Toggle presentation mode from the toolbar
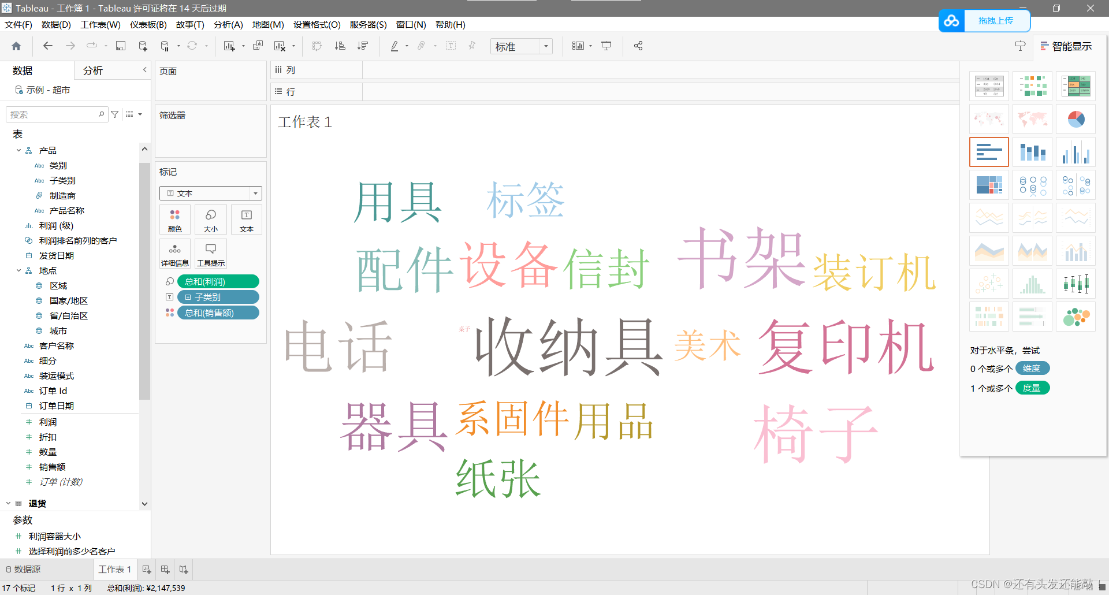The height and width of the screenshot is (595, 1109). tap(606, 46)
